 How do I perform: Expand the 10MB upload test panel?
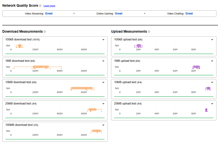click(x=212, y=82)
